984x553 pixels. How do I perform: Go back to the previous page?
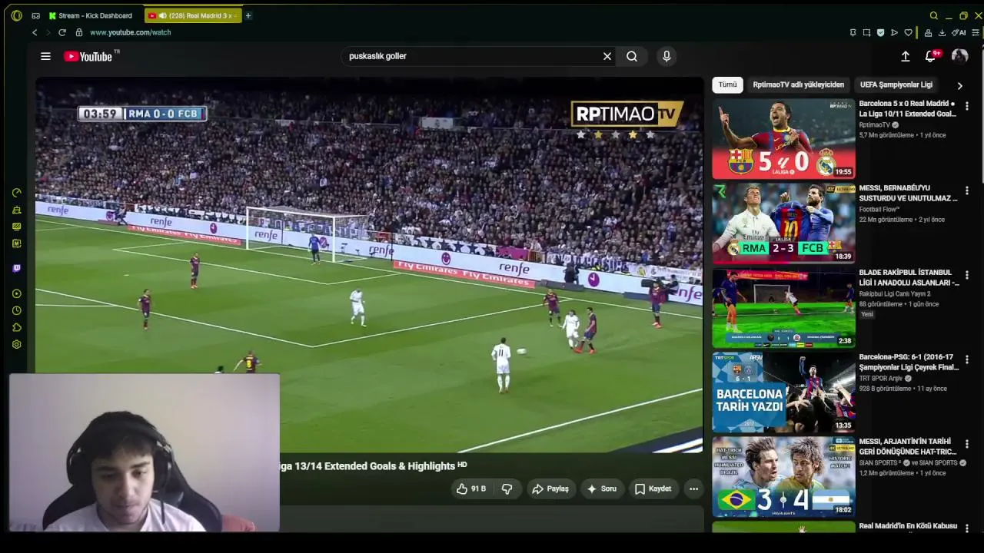point(35,32)
